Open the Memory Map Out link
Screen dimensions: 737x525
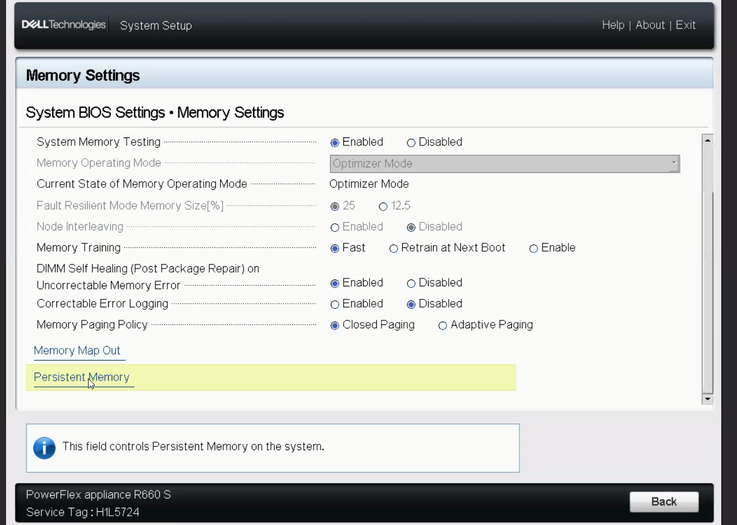[x=77, y=351]
